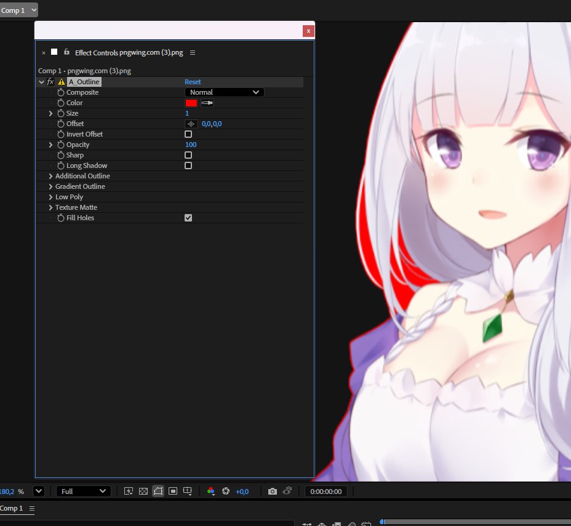Viewport: 571px width, 526px height.
Task: Uncheck the Fill Holes checkbox
Action: (x=188, y=218)
